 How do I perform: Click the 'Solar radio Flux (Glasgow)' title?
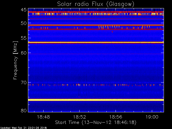point(96,4)
